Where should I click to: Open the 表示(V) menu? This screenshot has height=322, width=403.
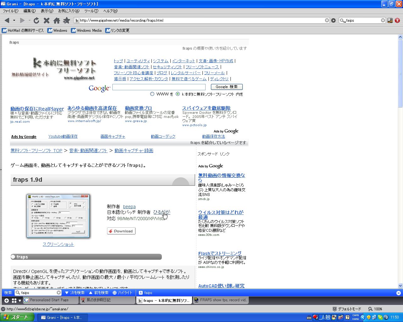click(x=47, y=11)
